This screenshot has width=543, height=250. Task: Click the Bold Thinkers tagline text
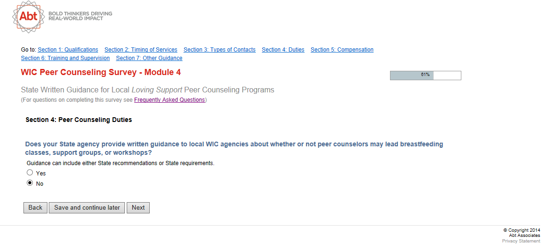tap(80, 16)
